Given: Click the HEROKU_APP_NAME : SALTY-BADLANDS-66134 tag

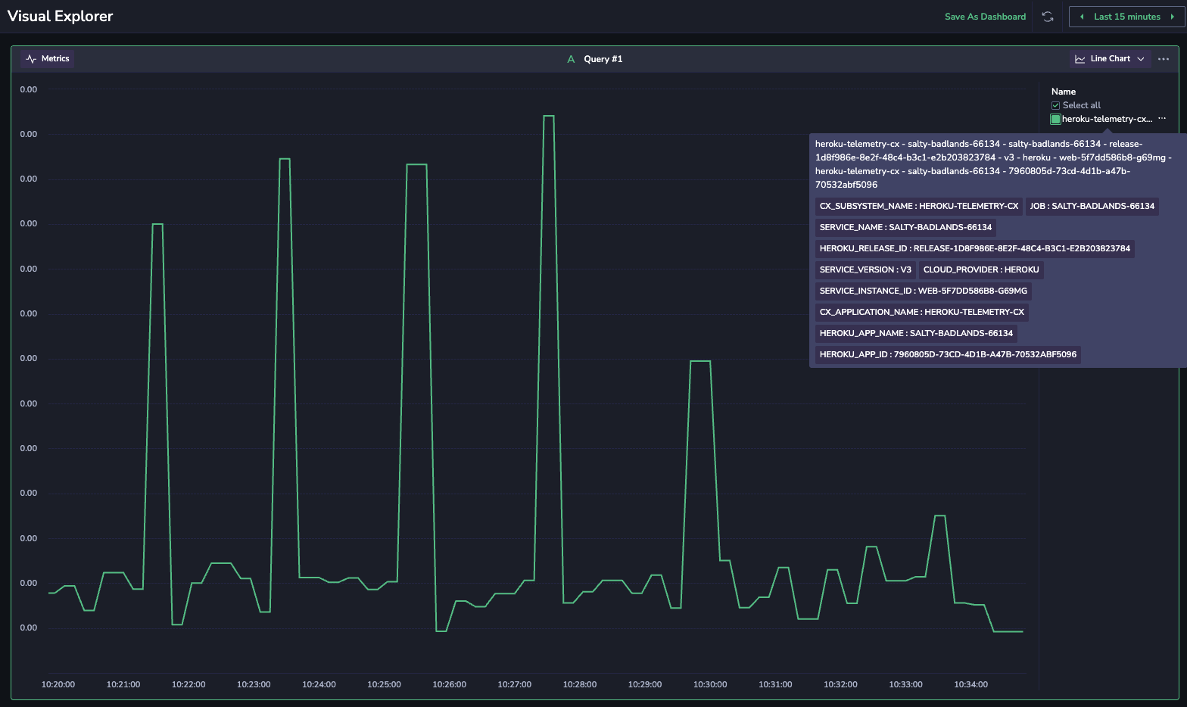Looking at the screenshot, I should click(916, 333).
